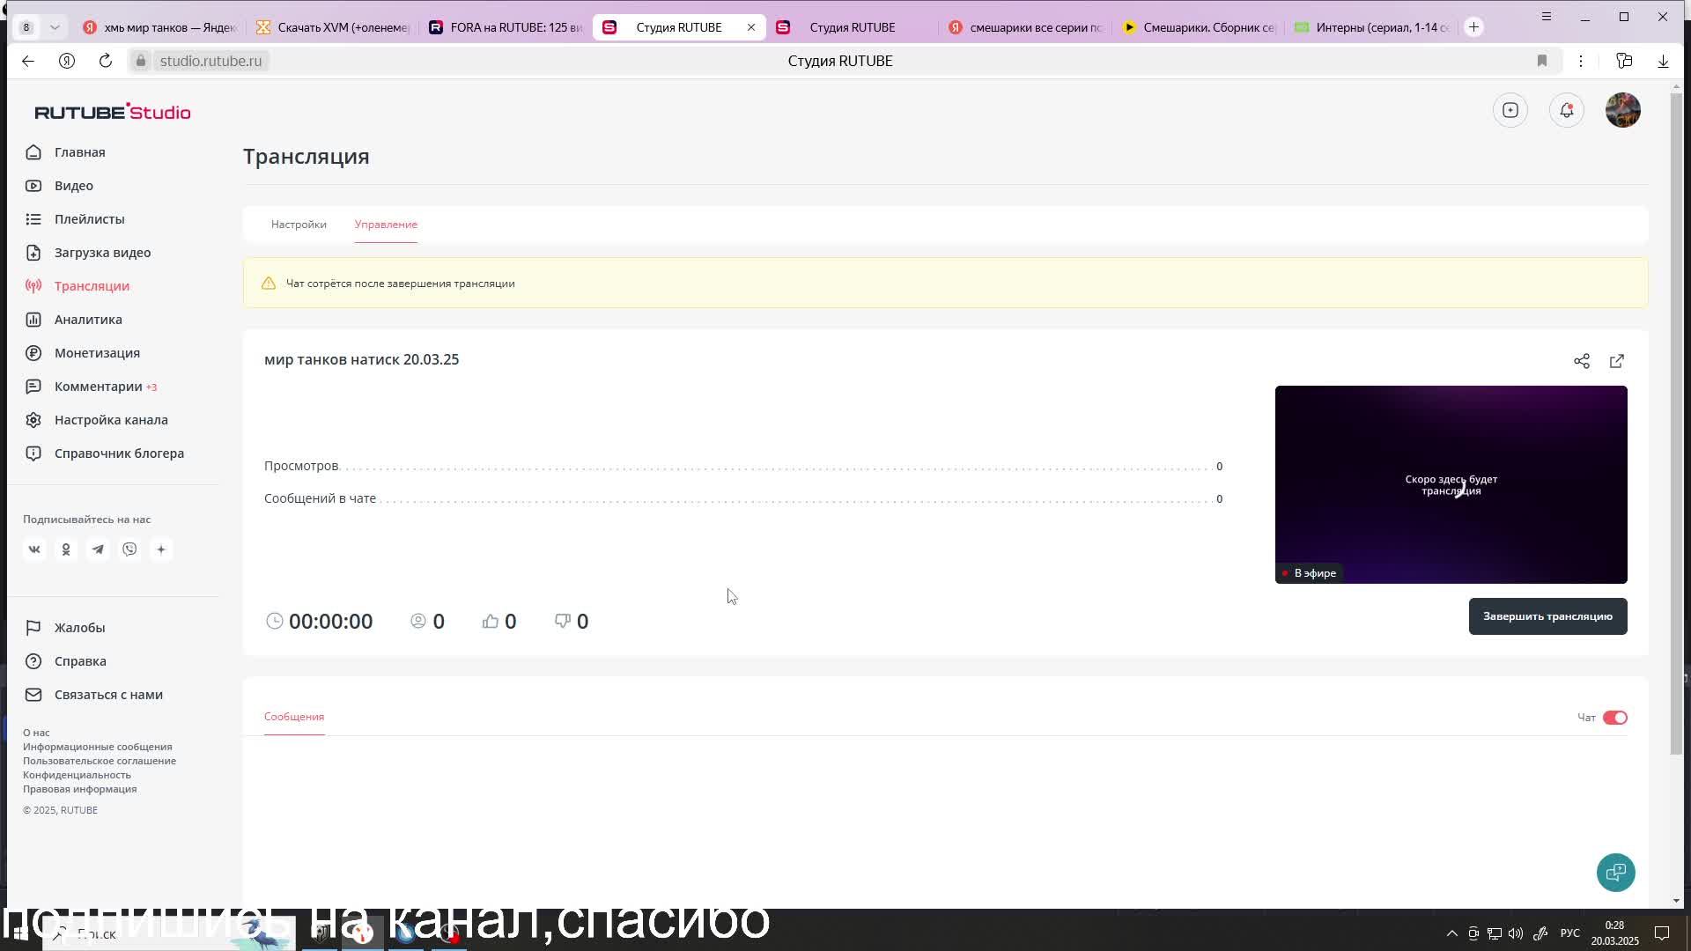Click Завершить трансляцию button
The width and height of the screenshot is (1691, 951).
[x=1547, y=616]
